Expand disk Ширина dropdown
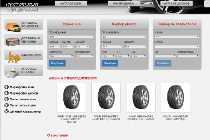 point(112,46)
